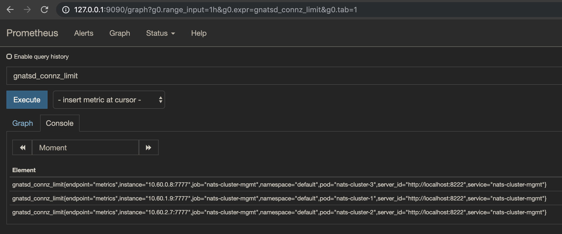This screenshot has width=562, height=234.
Task: Click the Help navigation link
Action: pyautogui.click(x=199, y=33)
